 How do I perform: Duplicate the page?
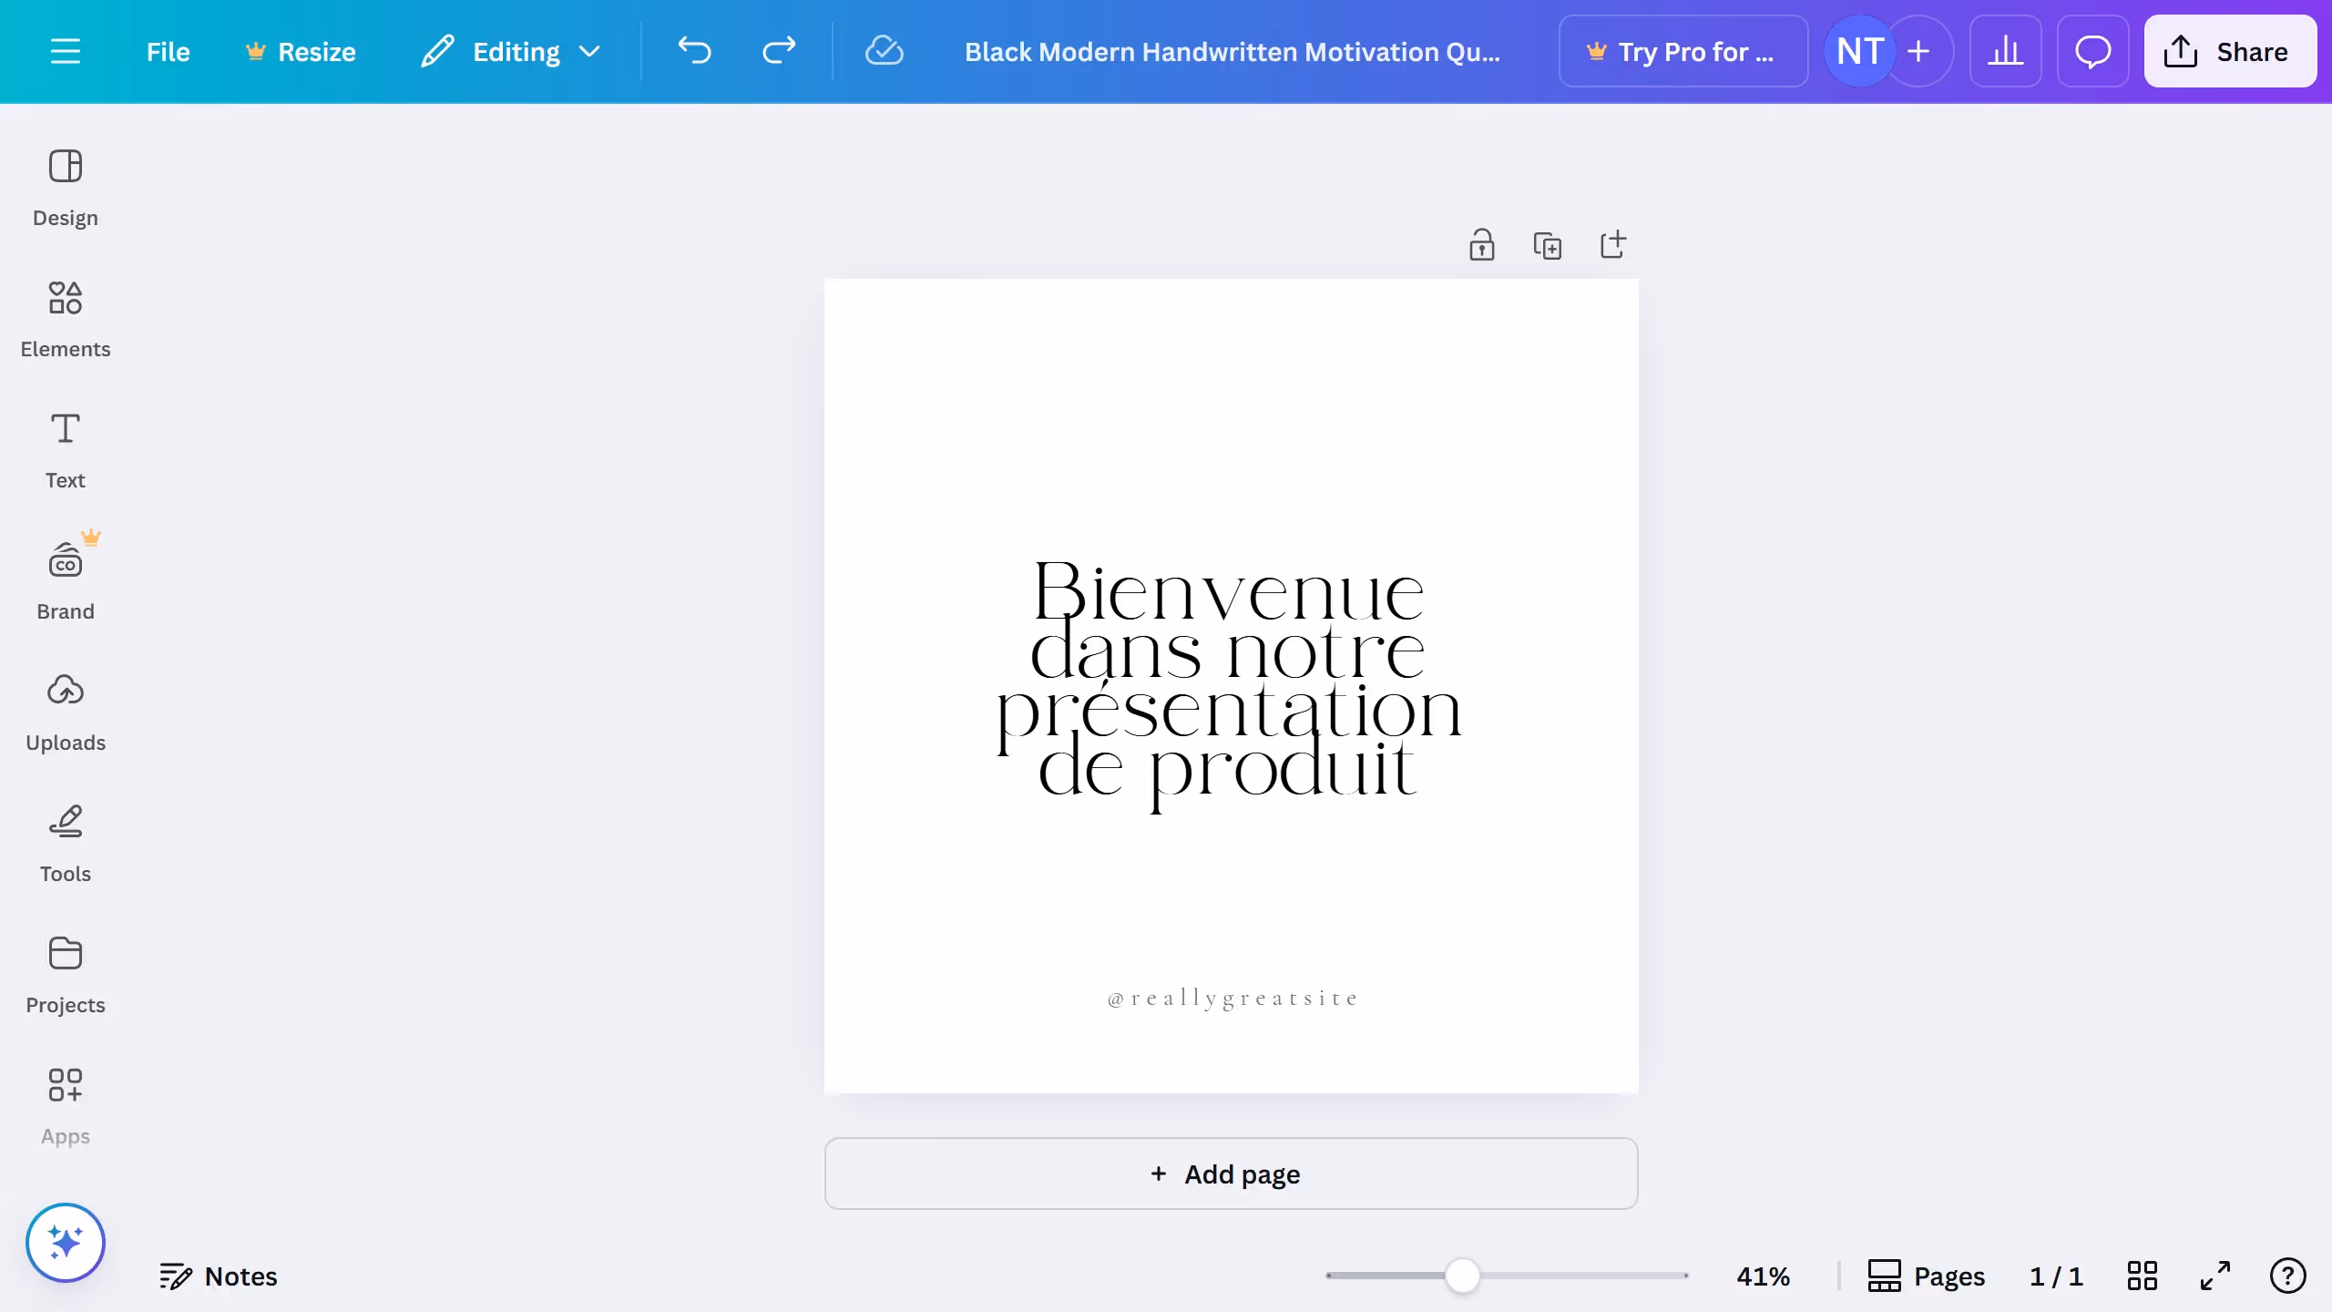[x=1547, y=245]
